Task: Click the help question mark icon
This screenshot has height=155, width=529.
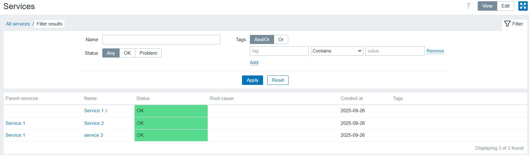Action: click(x=468, y=6)
